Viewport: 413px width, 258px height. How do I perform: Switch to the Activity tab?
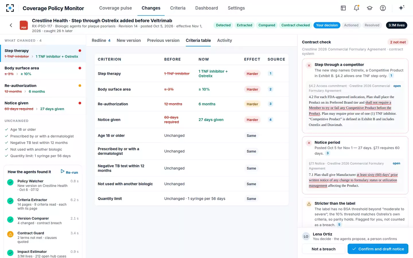point(225,40)
